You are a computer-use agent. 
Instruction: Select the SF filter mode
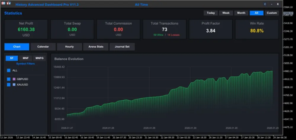pyautogui.click(x=12, y=58)
